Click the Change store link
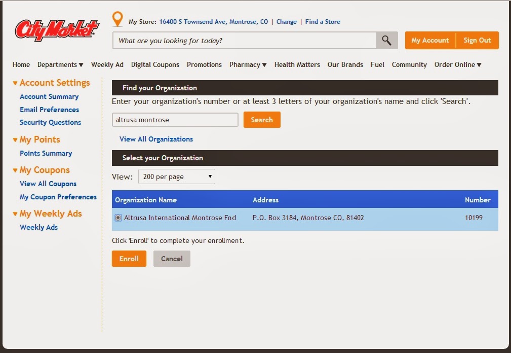Image resolution: width=511 pixels, height=353 pixels. point(287,21)
